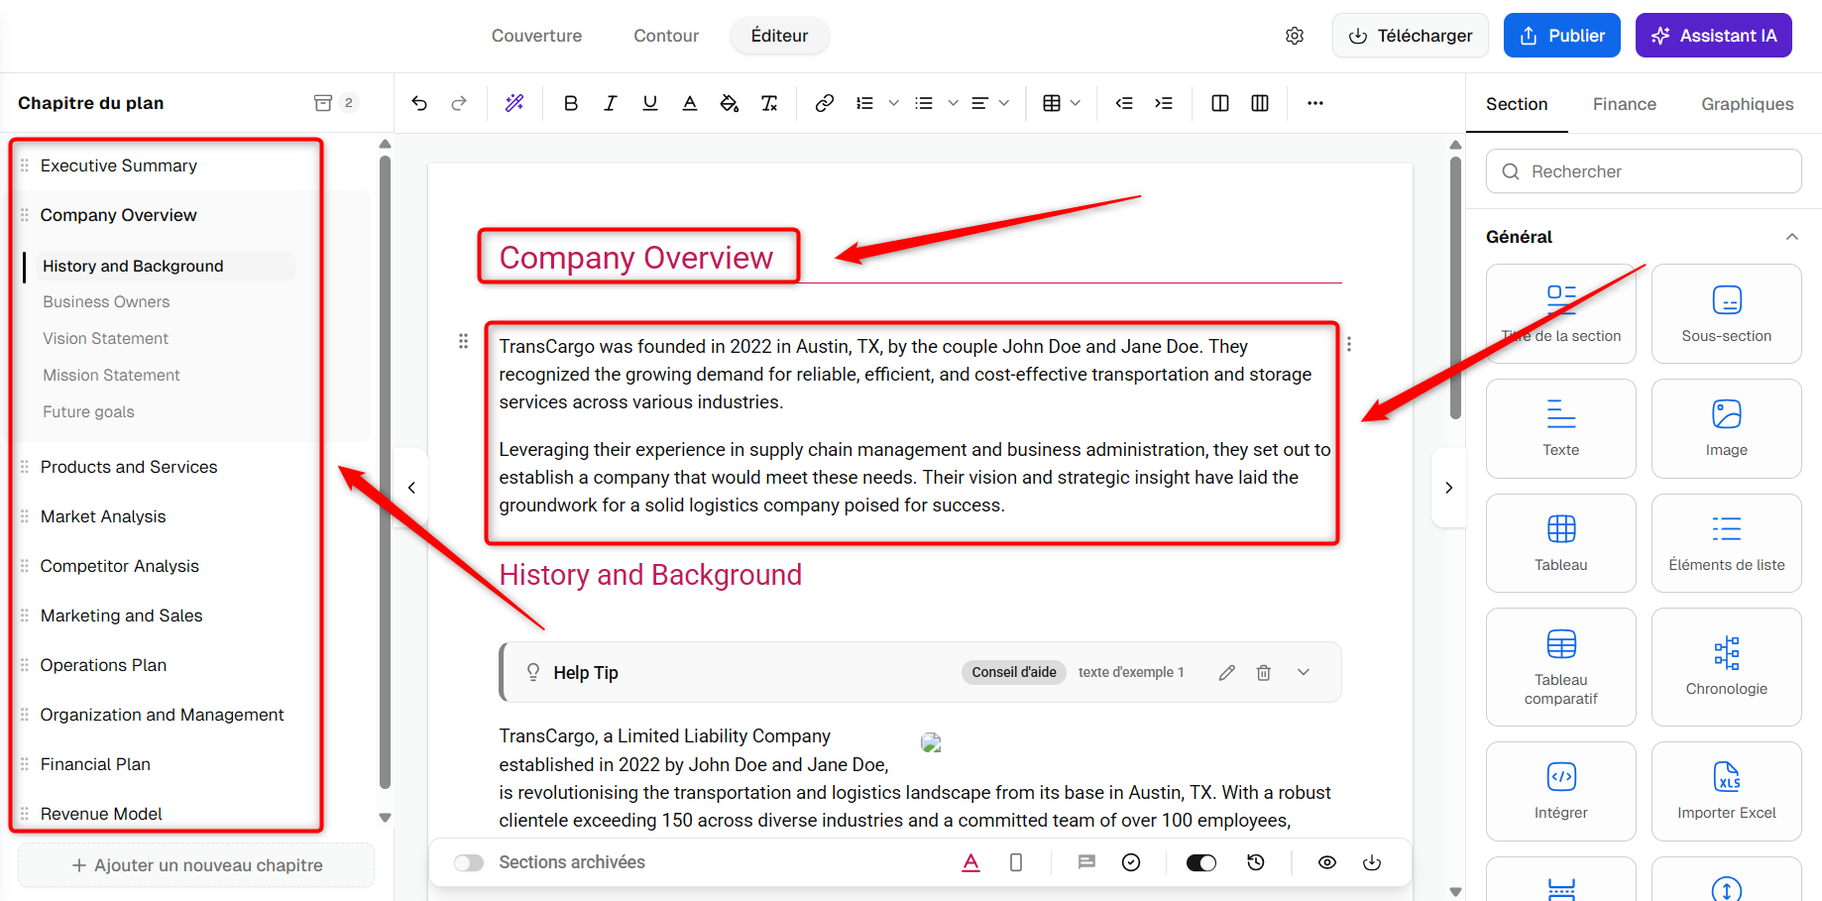
Task: Increase the indent level
Action: [x=1164, y=103]
